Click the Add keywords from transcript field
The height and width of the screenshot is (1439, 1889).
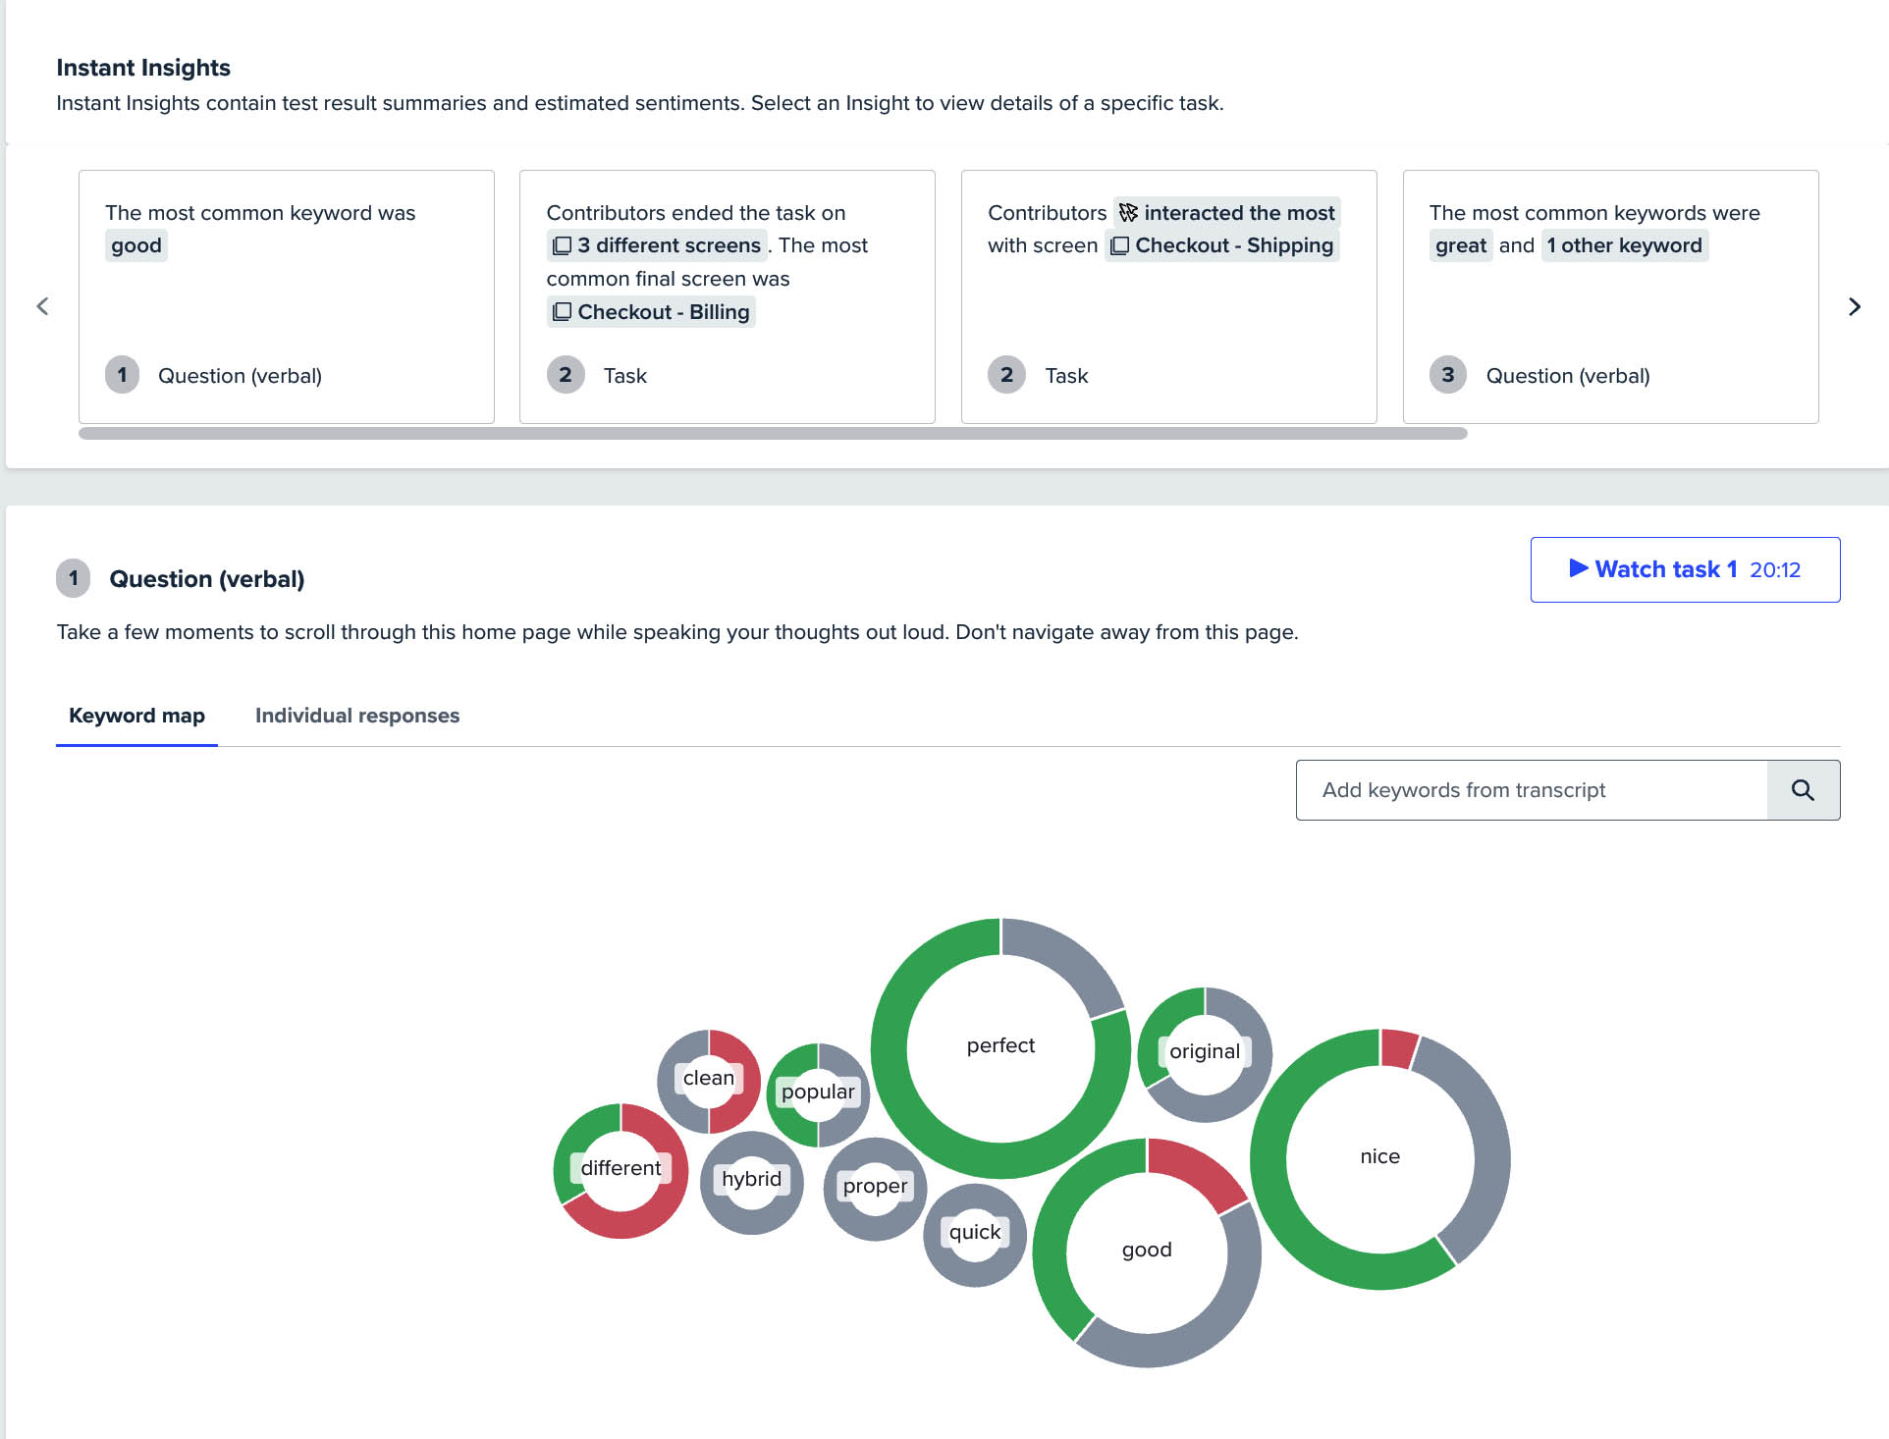(1532, 790)
